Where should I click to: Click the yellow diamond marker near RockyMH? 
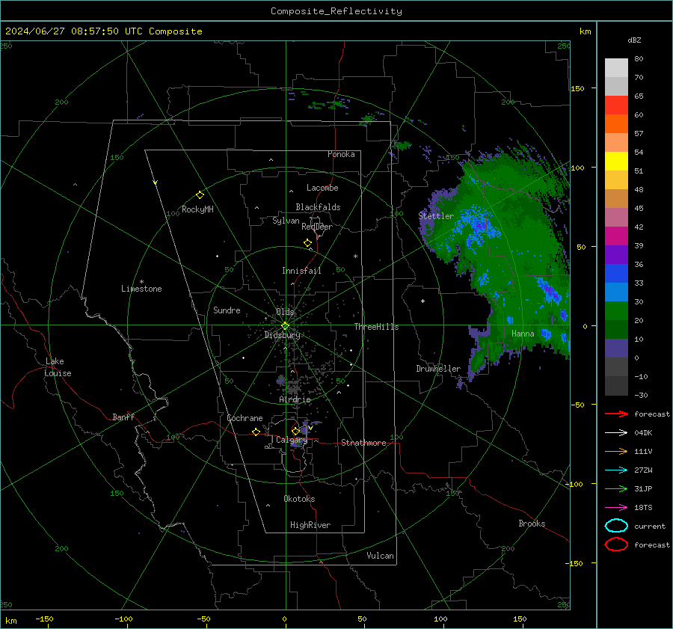(200, 195)
